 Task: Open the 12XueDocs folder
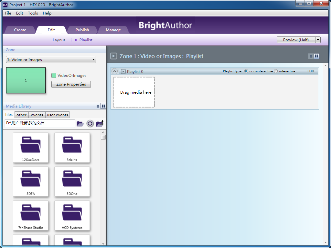(31, 148)
